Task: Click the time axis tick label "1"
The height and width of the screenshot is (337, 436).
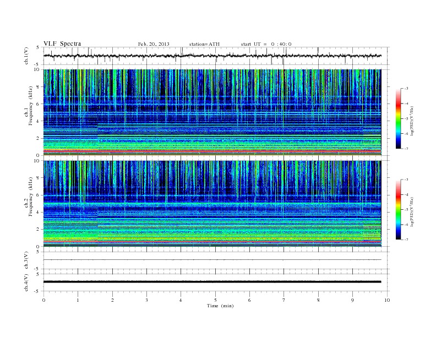Action: click(x=78, y=300)
